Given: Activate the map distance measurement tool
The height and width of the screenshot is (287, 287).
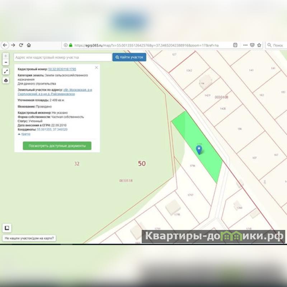Looking at the screenshot, I should click(6, 72).
